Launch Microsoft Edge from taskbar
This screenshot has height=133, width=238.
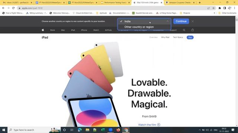tap(80, 130)
